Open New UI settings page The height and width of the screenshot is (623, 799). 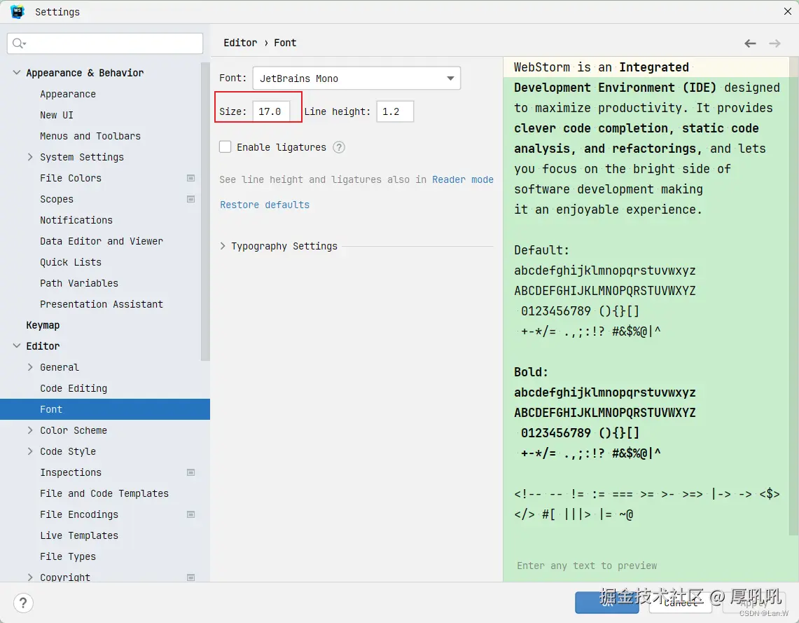coord(57,115)
